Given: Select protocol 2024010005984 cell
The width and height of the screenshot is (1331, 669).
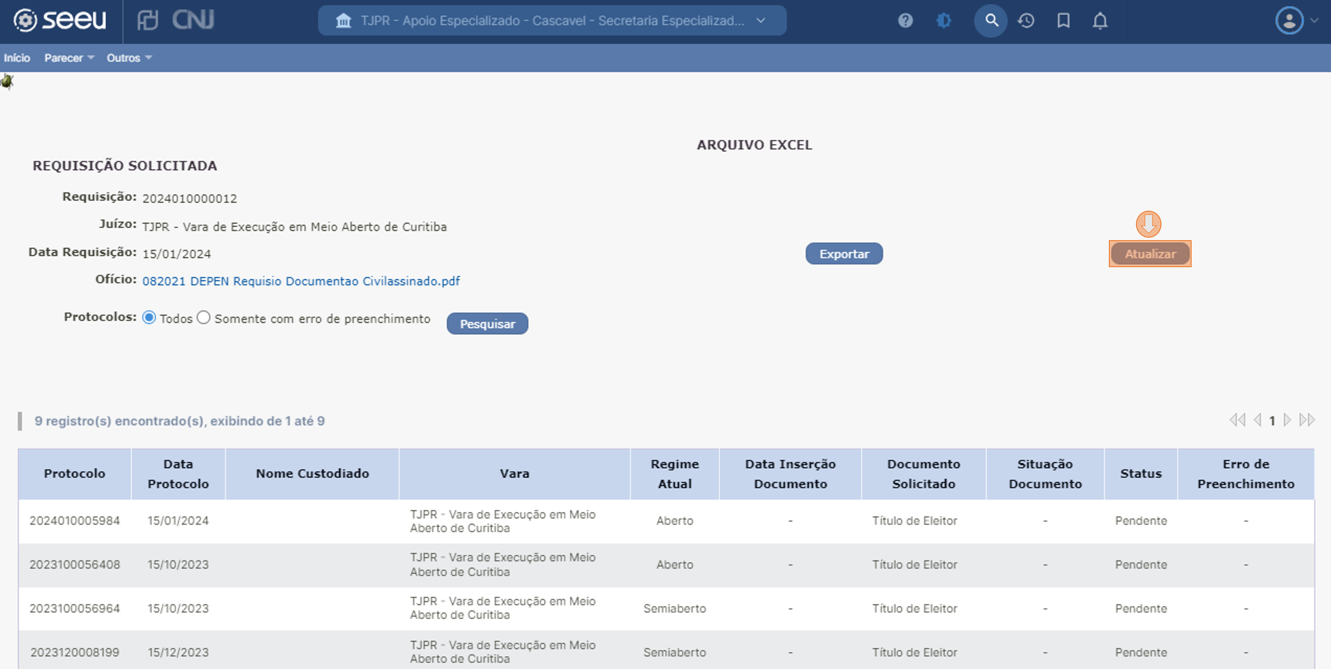Looking at the screenshot, I should tap(75, 521).
